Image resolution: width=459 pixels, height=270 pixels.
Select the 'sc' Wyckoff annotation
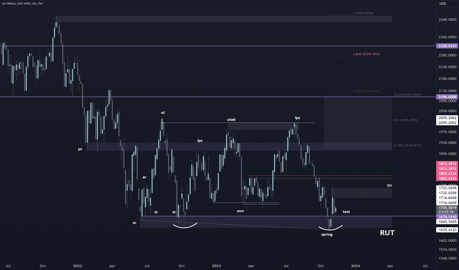click(134, 223)
